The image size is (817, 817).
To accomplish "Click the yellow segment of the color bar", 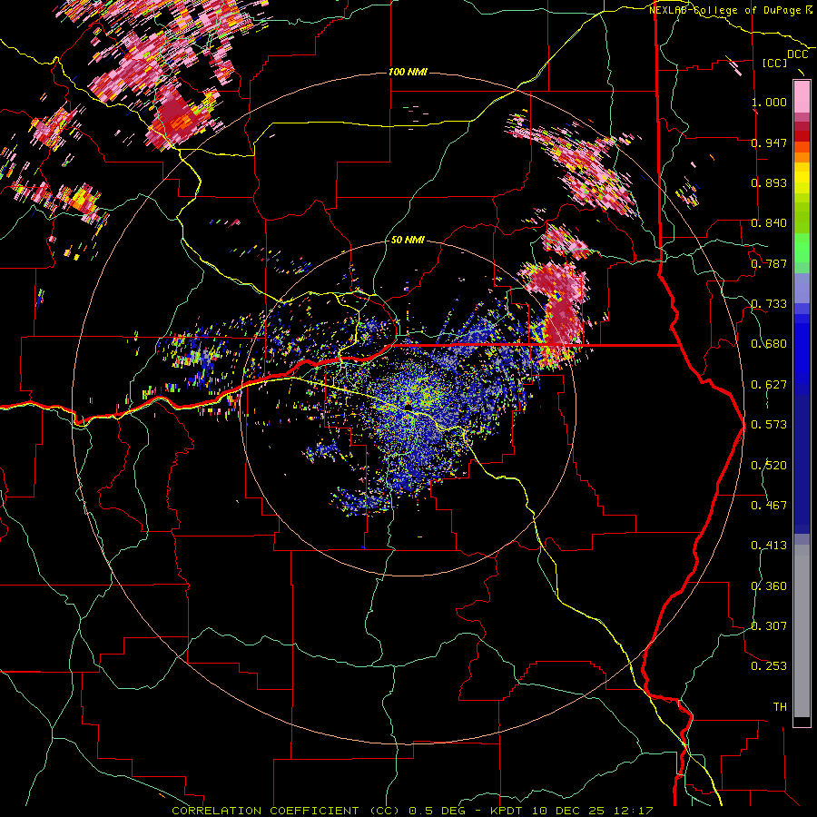I will pos(802,178).
